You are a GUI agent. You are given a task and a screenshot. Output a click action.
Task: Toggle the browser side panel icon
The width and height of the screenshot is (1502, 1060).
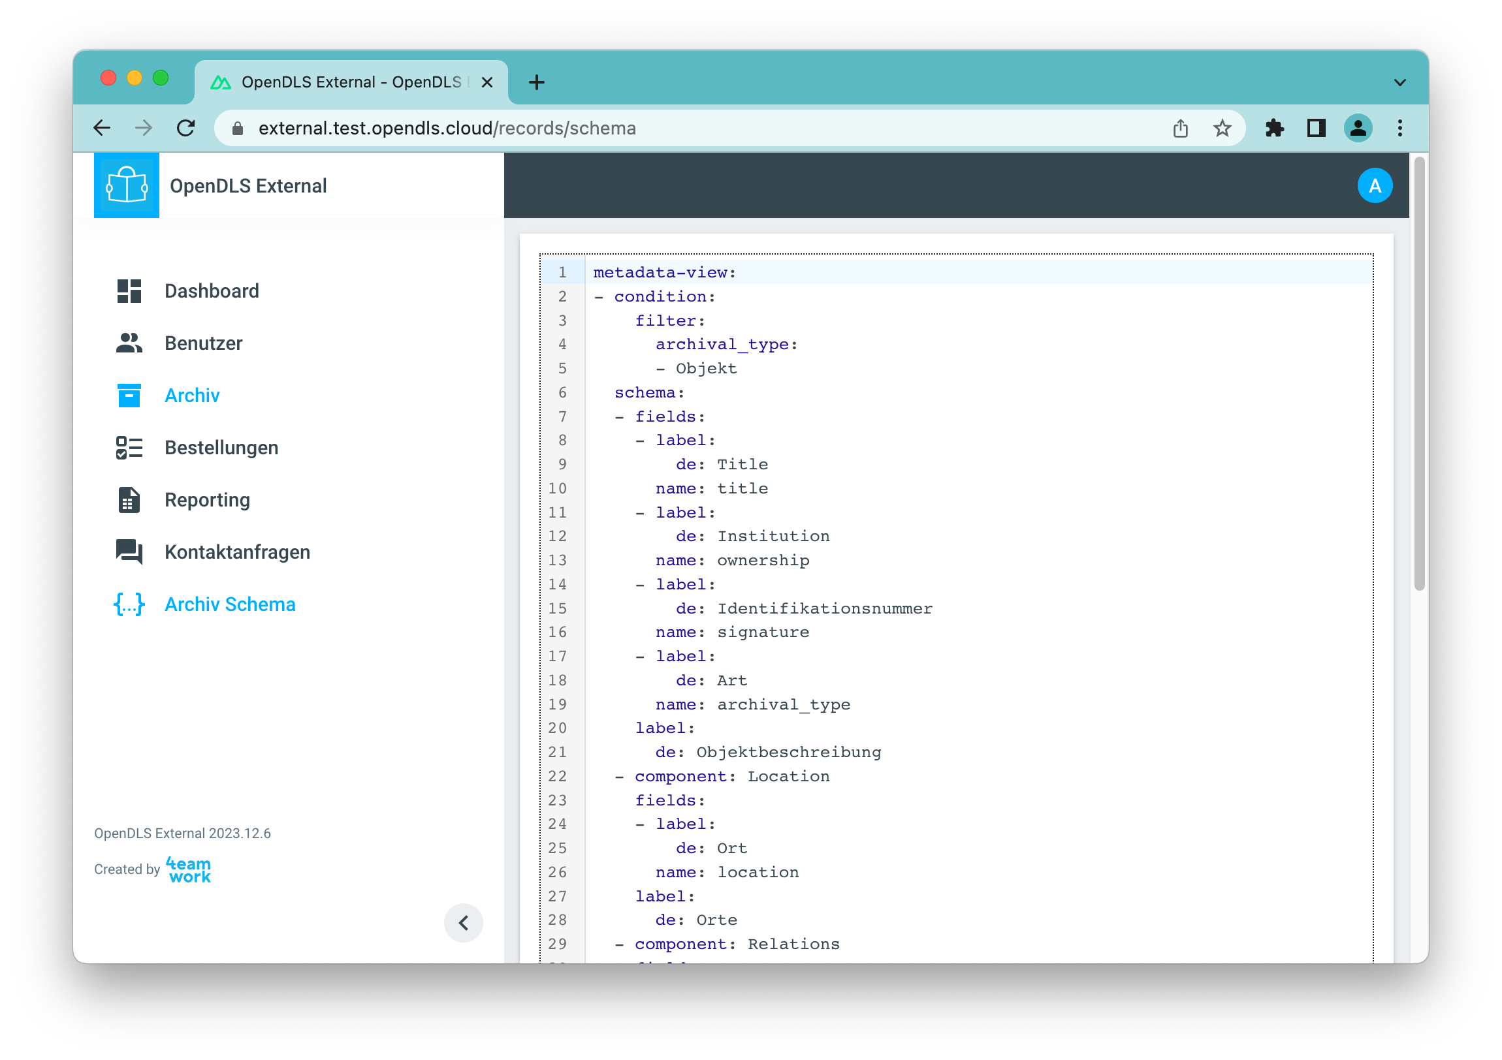click(1317, 128)
